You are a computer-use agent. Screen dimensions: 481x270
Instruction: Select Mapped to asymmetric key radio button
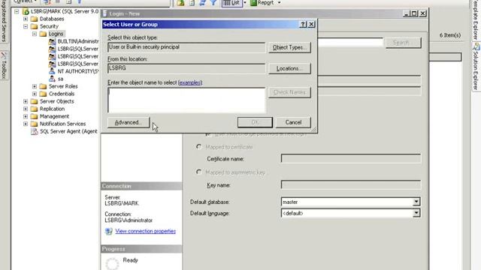coord(198,172)
